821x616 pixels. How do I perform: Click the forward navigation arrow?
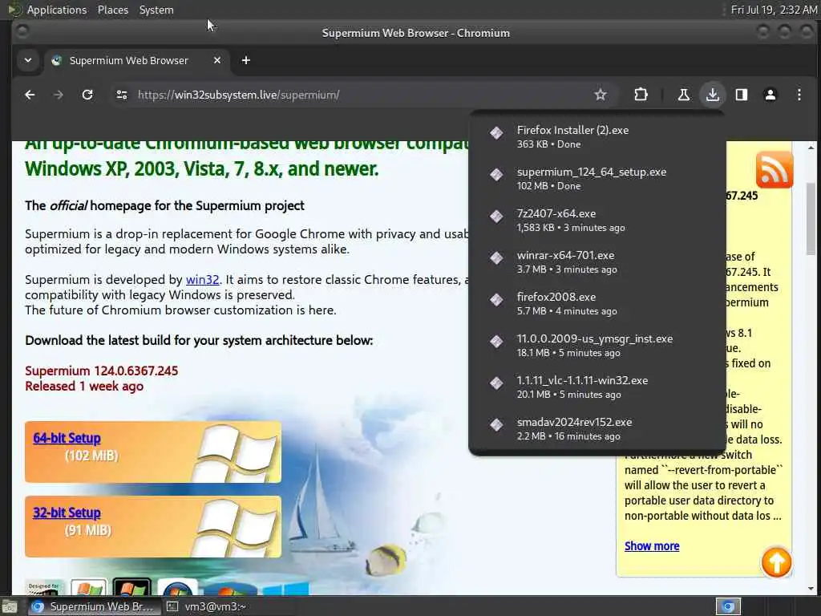(x=58, y=95)
